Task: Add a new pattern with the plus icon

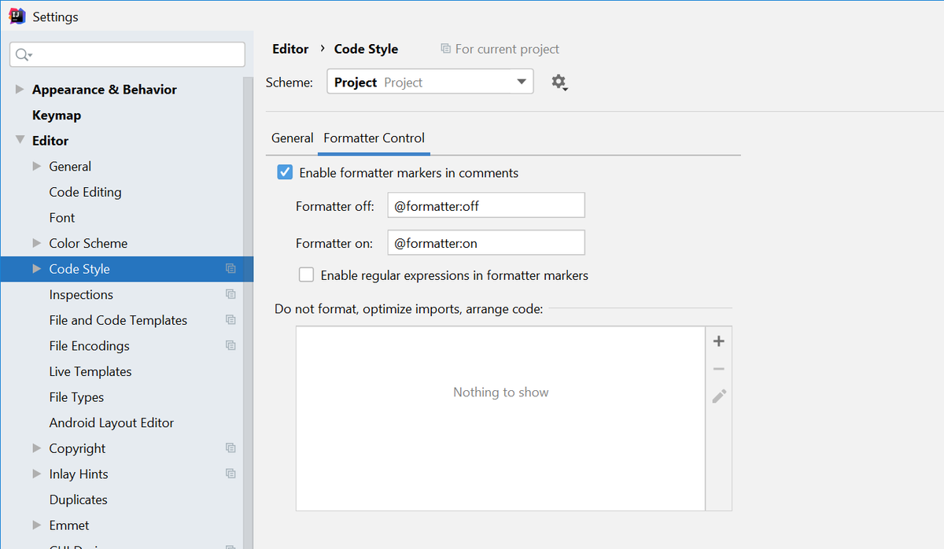Action: [718, 341]
